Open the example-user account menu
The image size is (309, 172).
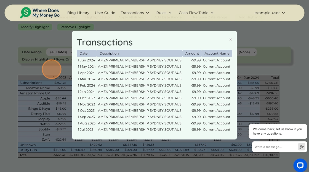[270, 13]
